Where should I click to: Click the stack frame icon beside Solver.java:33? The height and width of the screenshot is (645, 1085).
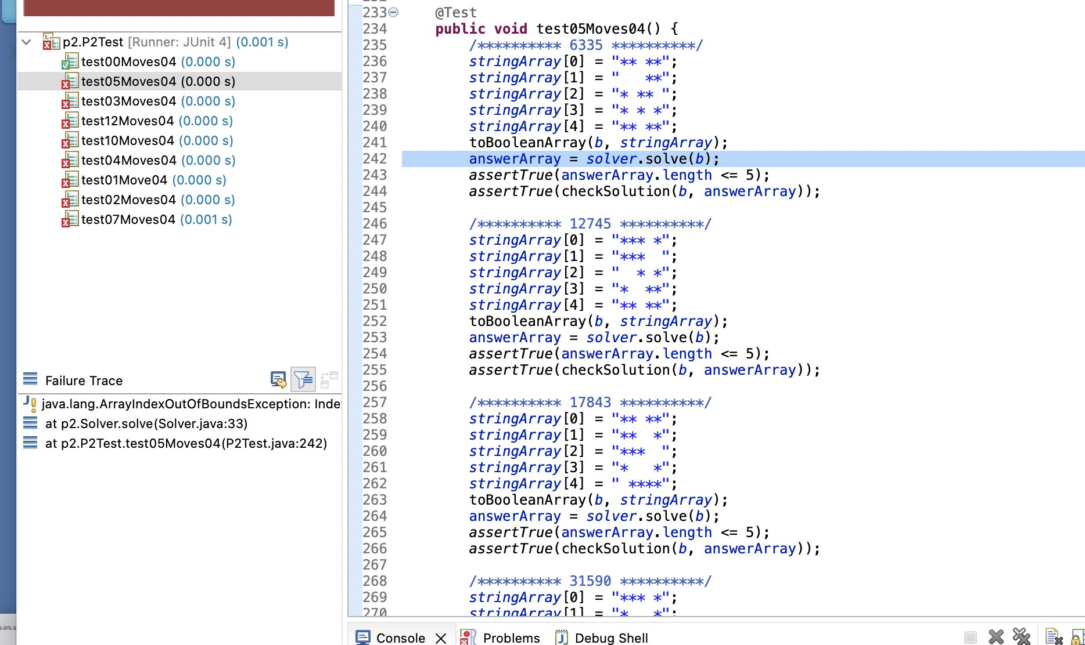tap(30, 423)
